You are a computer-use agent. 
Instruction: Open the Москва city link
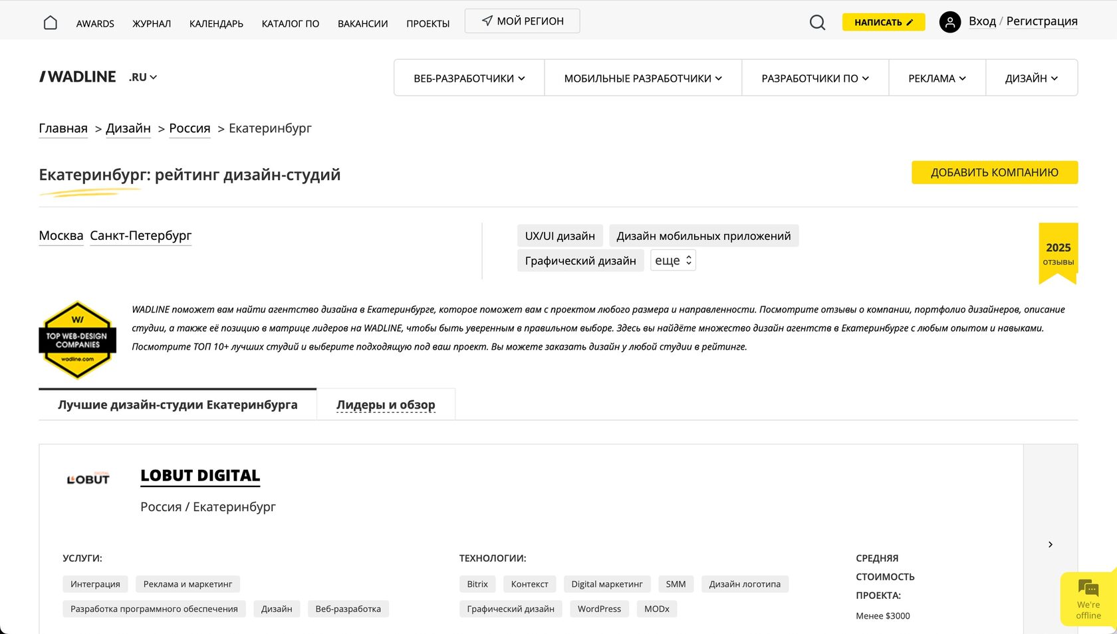click(x=61, y=235)
